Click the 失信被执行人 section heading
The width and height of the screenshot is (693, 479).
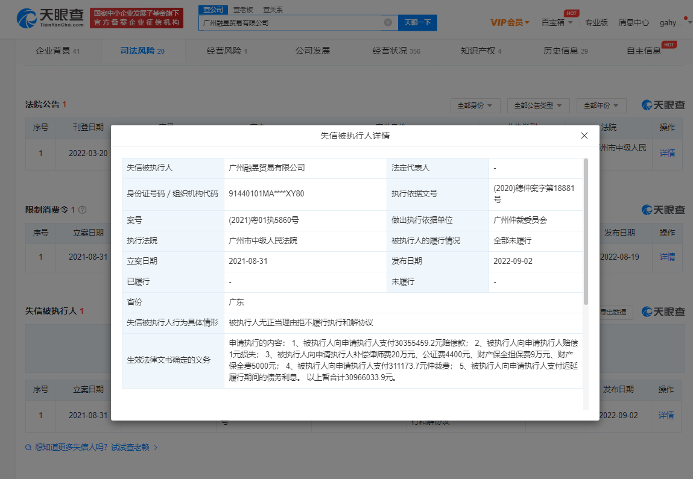[51, 312]
